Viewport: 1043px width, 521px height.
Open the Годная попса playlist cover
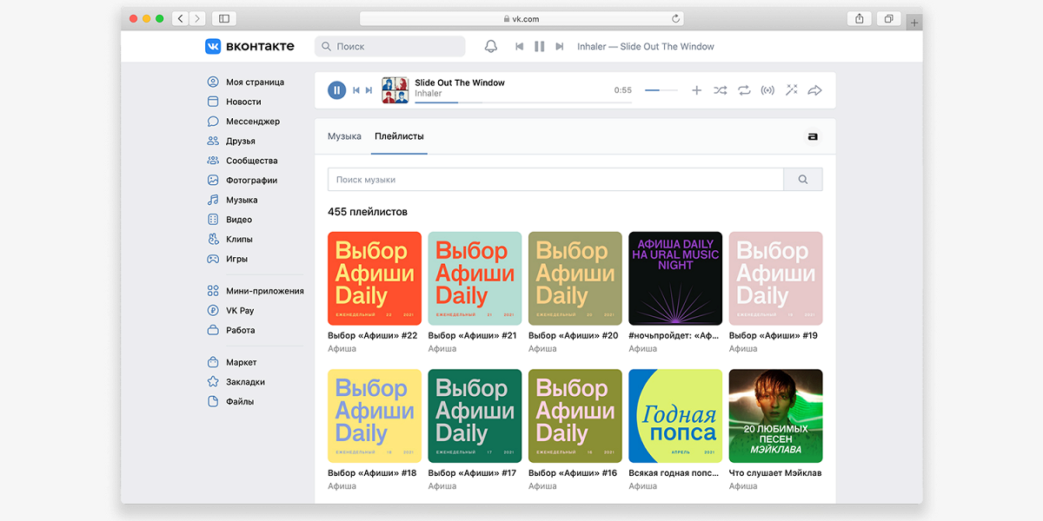tap(675, 416)
